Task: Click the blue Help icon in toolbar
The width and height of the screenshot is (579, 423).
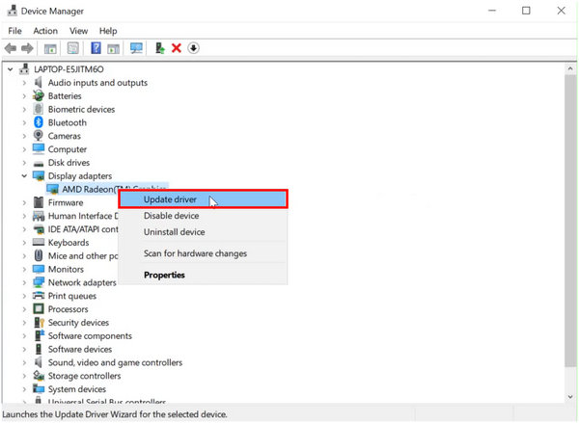Action: pos(96,48)
